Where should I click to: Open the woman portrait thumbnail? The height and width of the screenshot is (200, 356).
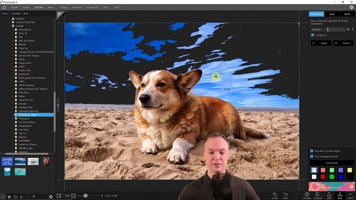(46, 162)
